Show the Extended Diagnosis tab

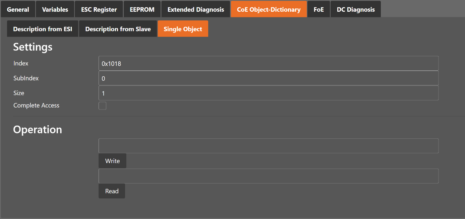point(196,9)
